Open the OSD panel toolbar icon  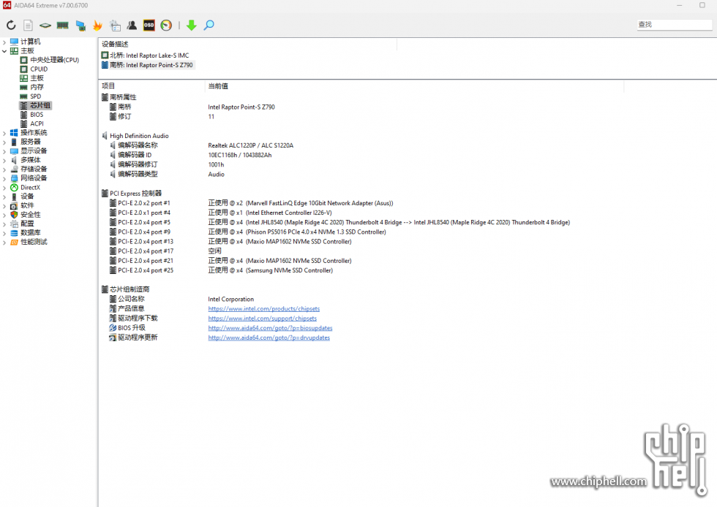(149, 25)
